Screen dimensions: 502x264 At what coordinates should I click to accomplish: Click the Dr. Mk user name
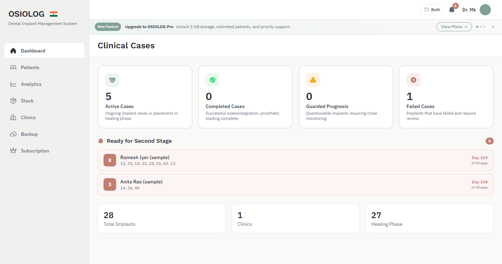tap(469, 10)
